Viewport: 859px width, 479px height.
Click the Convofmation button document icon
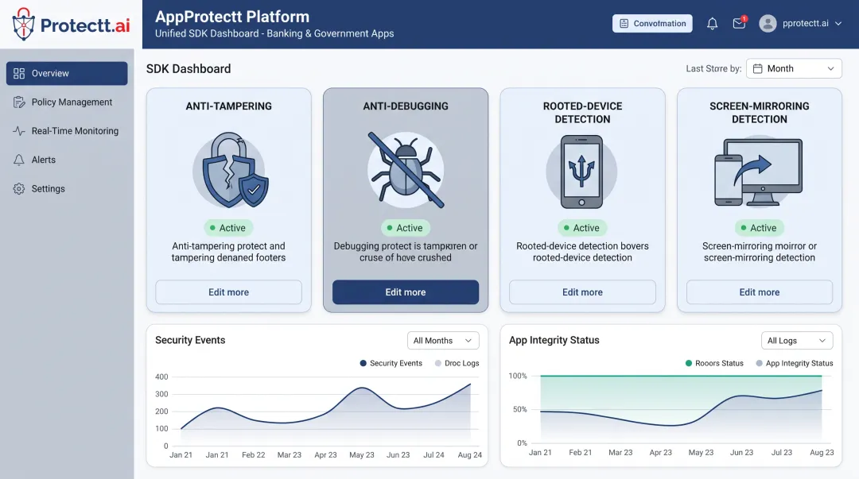[x=624, y=24]
